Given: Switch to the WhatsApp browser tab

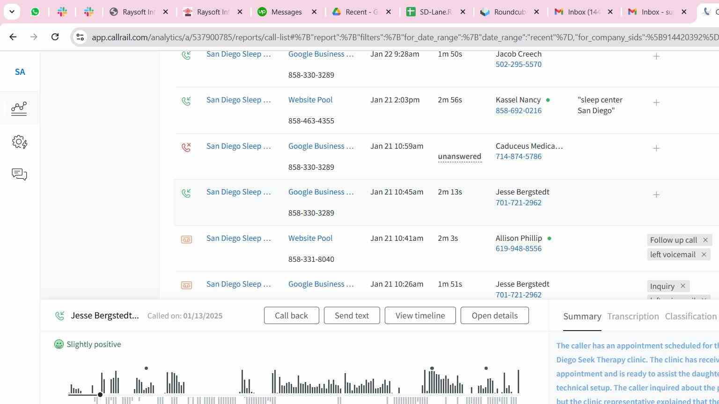Looking at the screenshot, I should 35,12.
